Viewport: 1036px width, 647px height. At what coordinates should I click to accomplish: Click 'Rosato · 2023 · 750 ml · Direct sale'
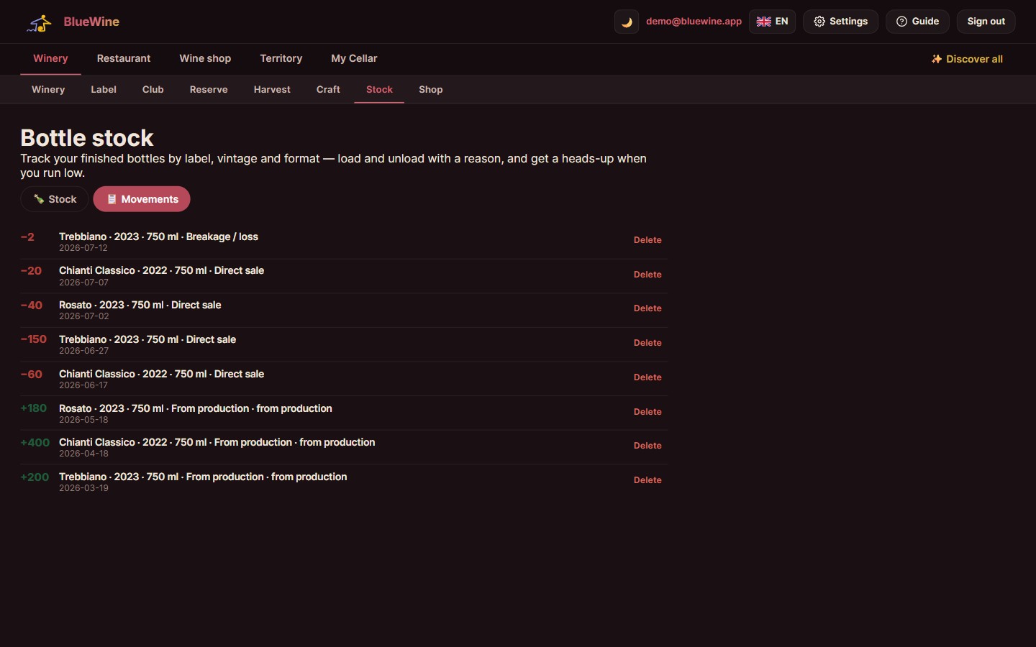[140, 305]
